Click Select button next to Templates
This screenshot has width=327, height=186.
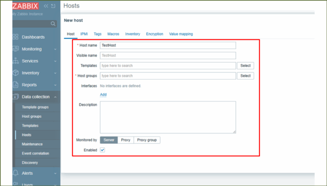click(x=245, y=66)
